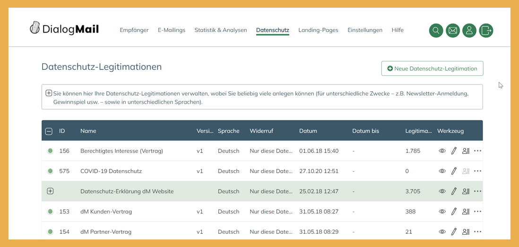Sort by truncated Legitima... column header
This screenshot has width=519, height=247.
(418, 131)
